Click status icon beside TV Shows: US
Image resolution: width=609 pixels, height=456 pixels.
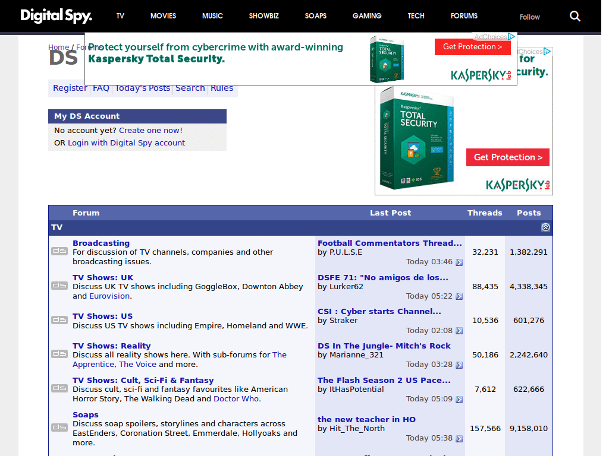59,320
